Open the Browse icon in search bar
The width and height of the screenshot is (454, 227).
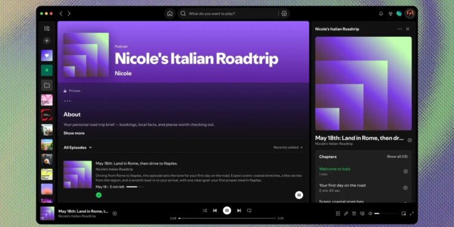(284, 13)
